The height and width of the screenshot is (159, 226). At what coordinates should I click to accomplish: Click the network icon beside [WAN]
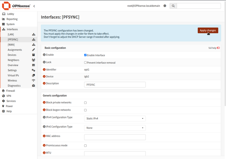click(x=34, y=45)
